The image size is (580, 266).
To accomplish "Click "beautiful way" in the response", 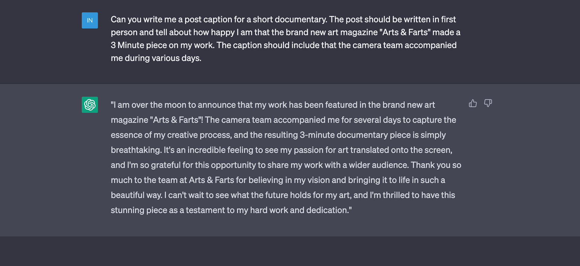I will point(136,195).
